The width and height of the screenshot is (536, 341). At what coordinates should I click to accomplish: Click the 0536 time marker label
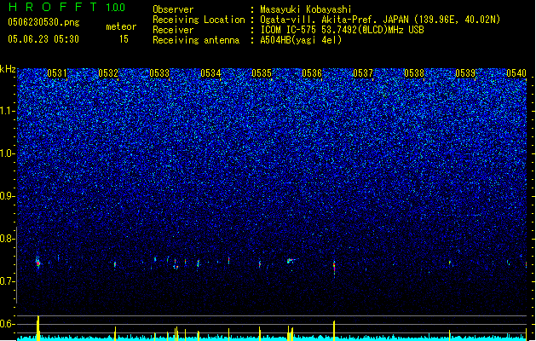point(312,73)
